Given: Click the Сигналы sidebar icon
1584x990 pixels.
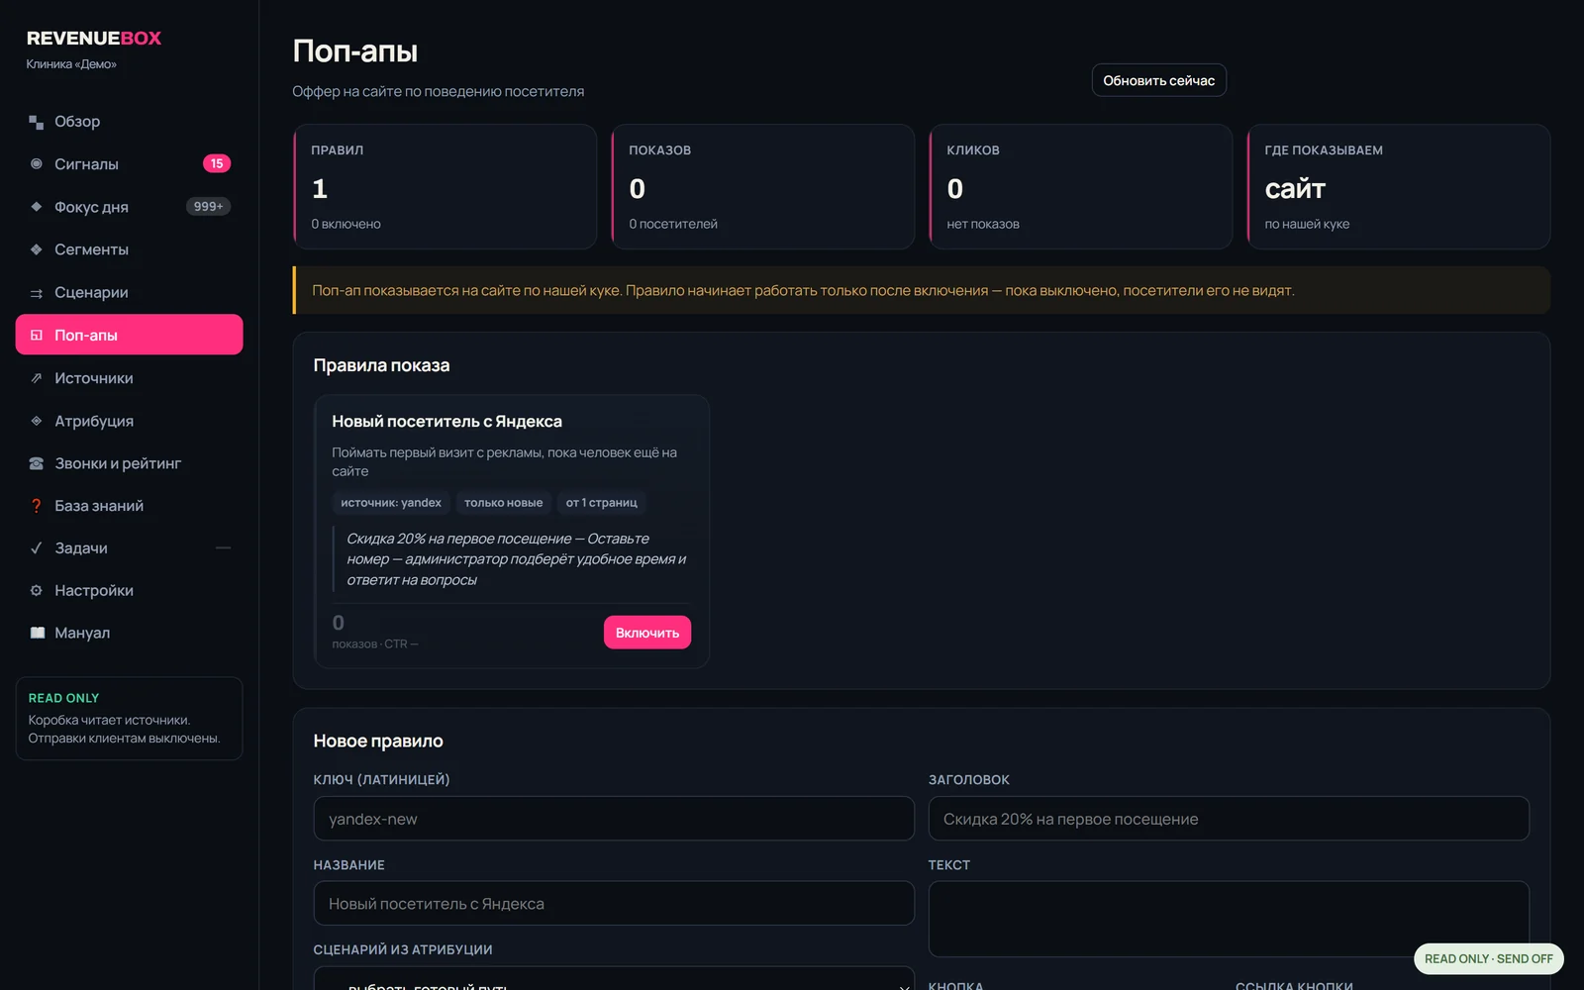Looking at the screenshot, I should tap(37, 164).
